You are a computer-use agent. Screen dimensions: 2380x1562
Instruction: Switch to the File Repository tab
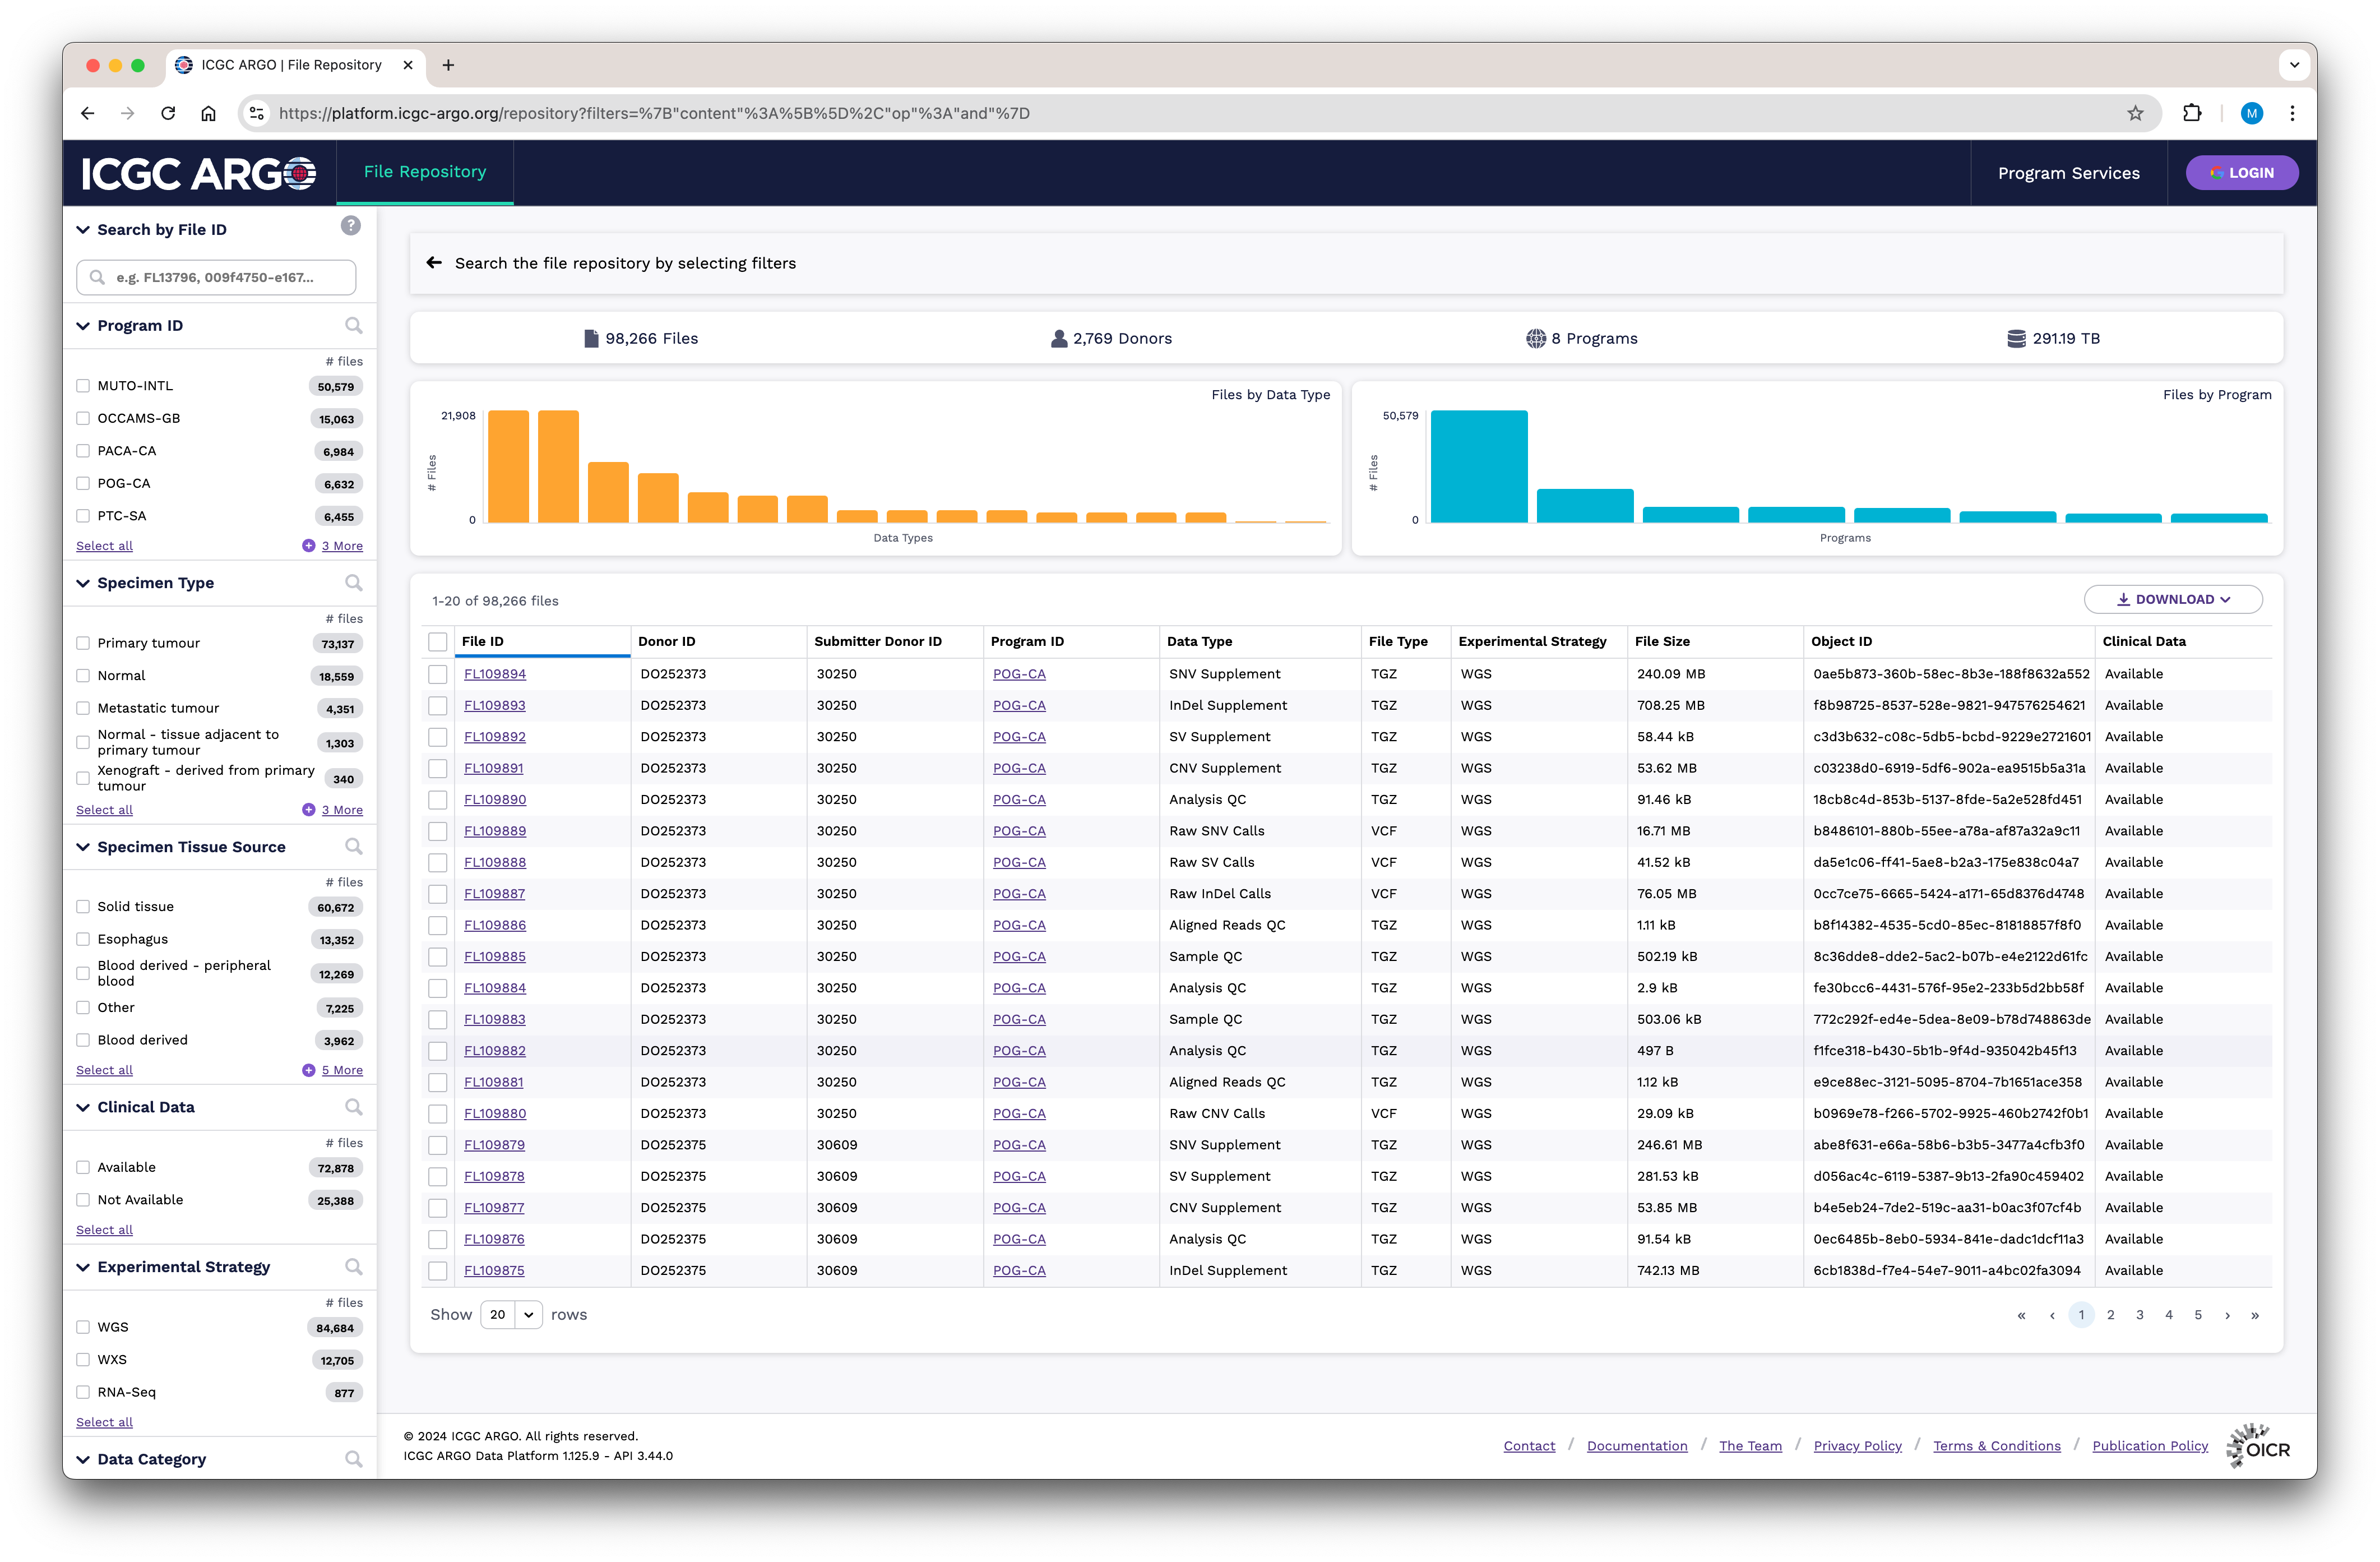(425, 172)
